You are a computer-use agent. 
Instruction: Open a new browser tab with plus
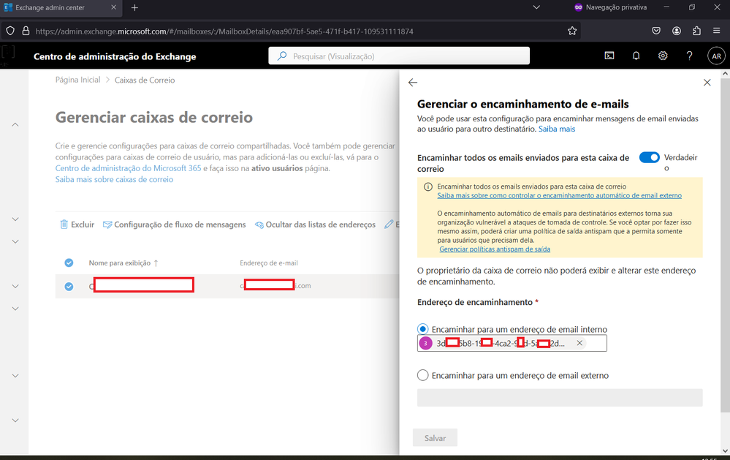click(134, 7)
